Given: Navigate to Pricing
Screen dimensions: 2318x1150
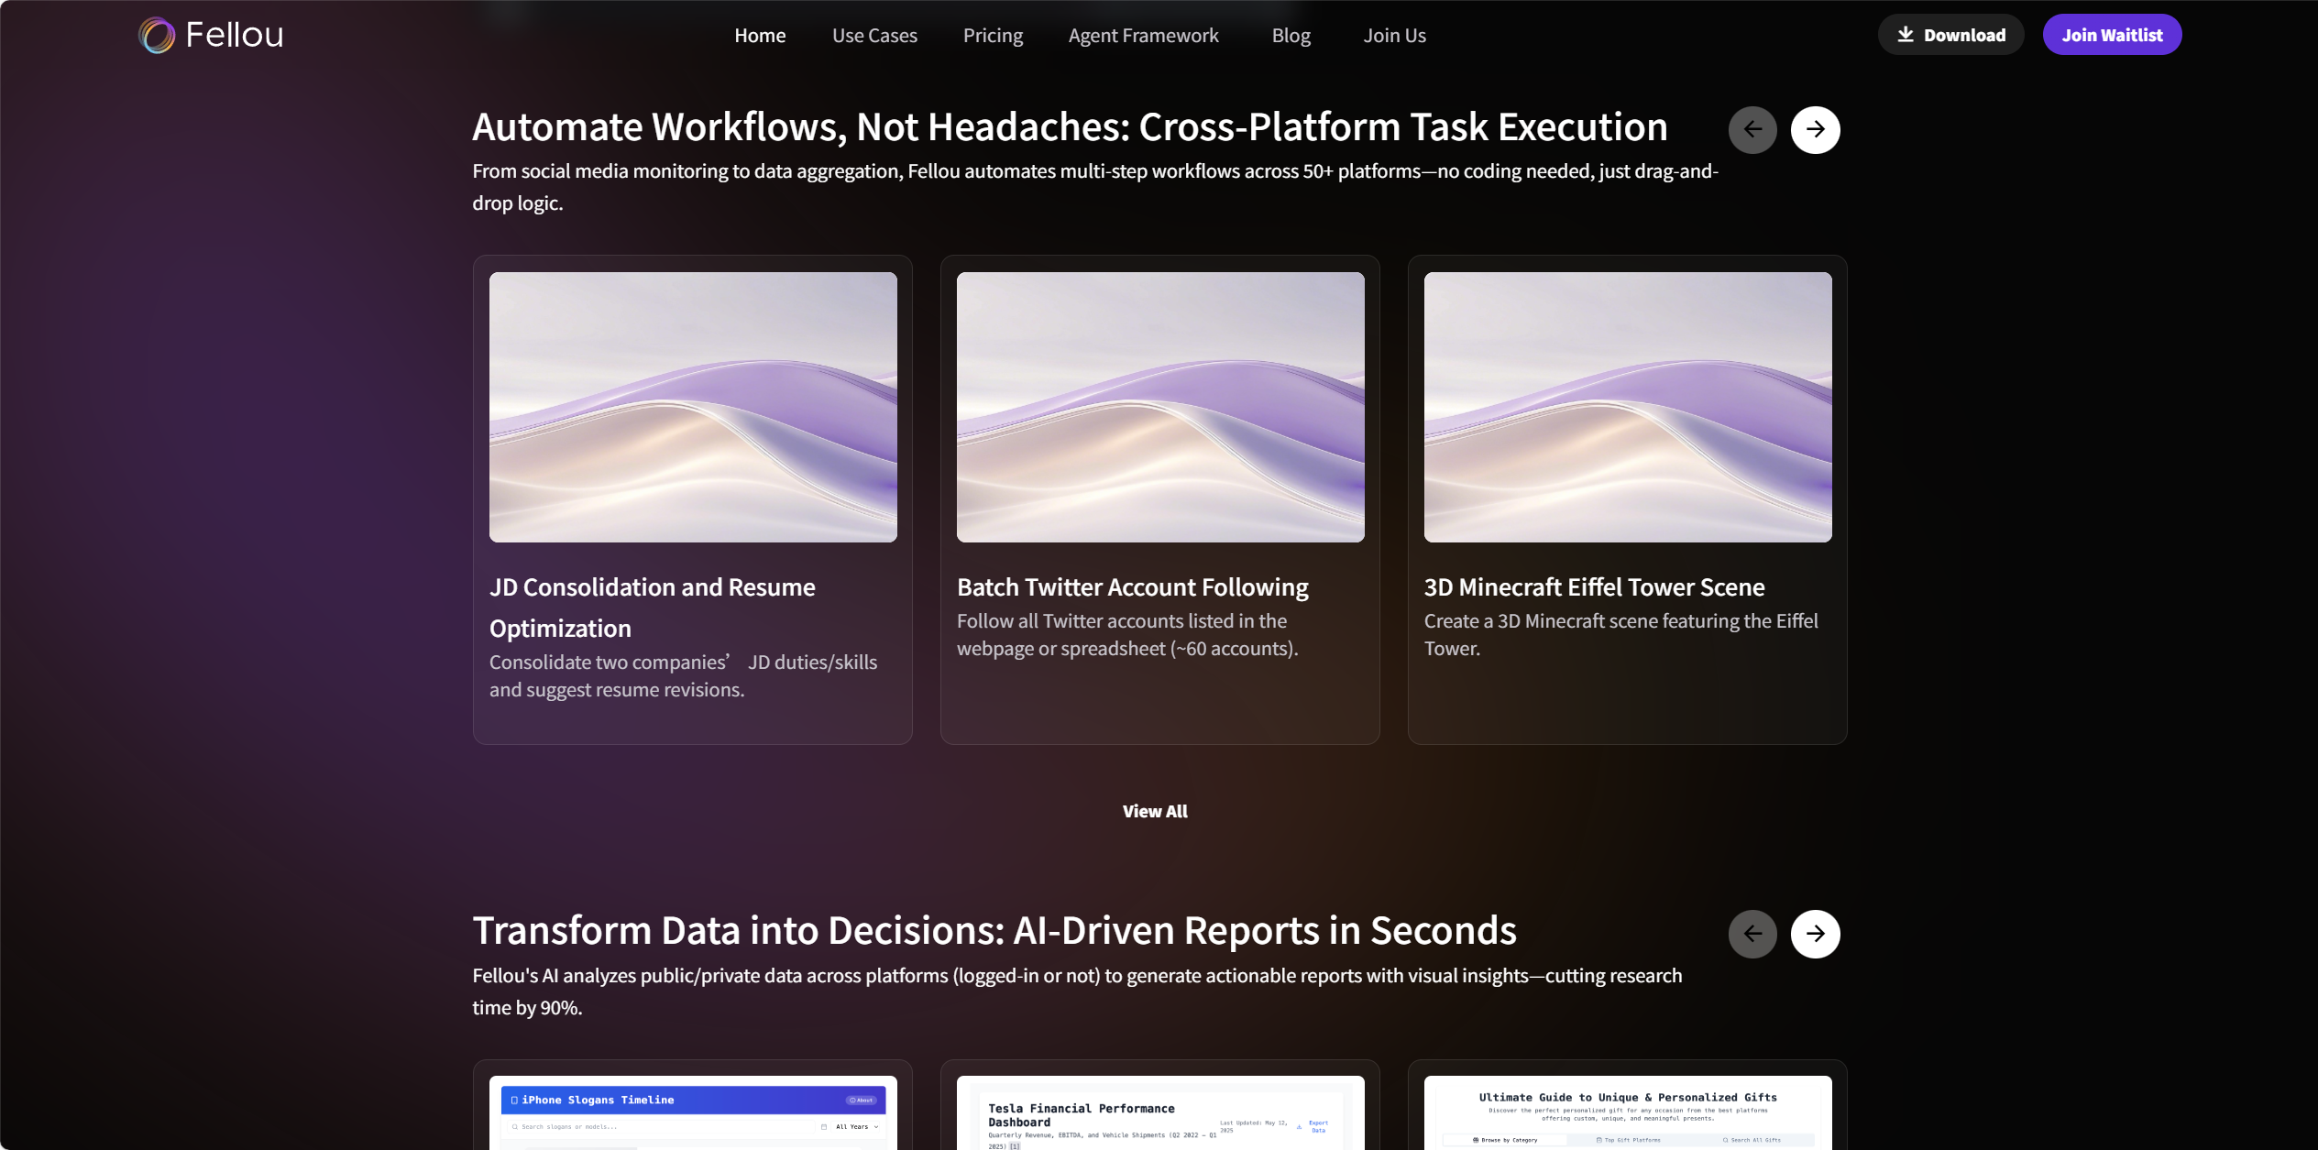Looking at the screenshot, I should coord(993,36).
